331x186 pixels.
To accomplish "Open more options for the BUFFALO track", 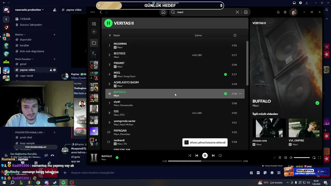I will [x=240, y=94].
